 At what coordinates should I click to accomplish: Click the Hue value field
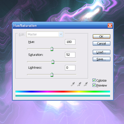point(70,42)
